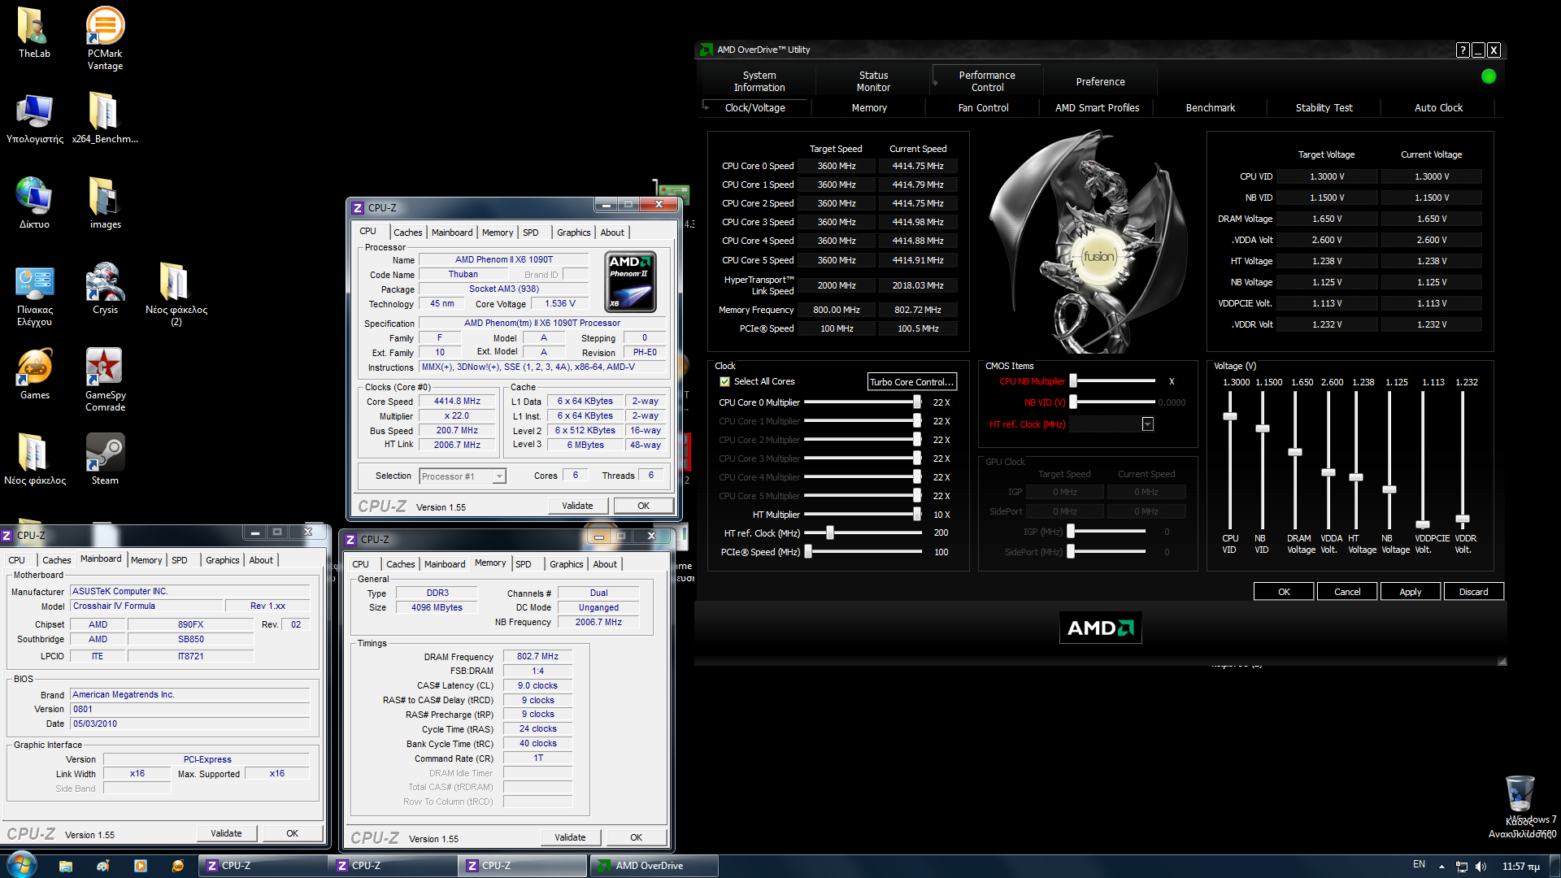The image size is (1561, 878).
Task: Click the network tray icon
Action: [1461, 866]
